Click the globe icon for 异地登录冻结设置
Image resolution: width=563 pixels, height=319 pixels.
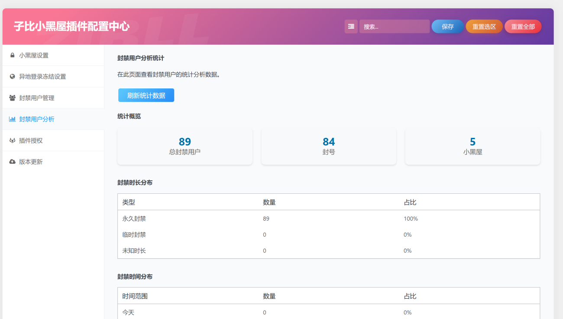pyautogui.click(x=12, y=77)
